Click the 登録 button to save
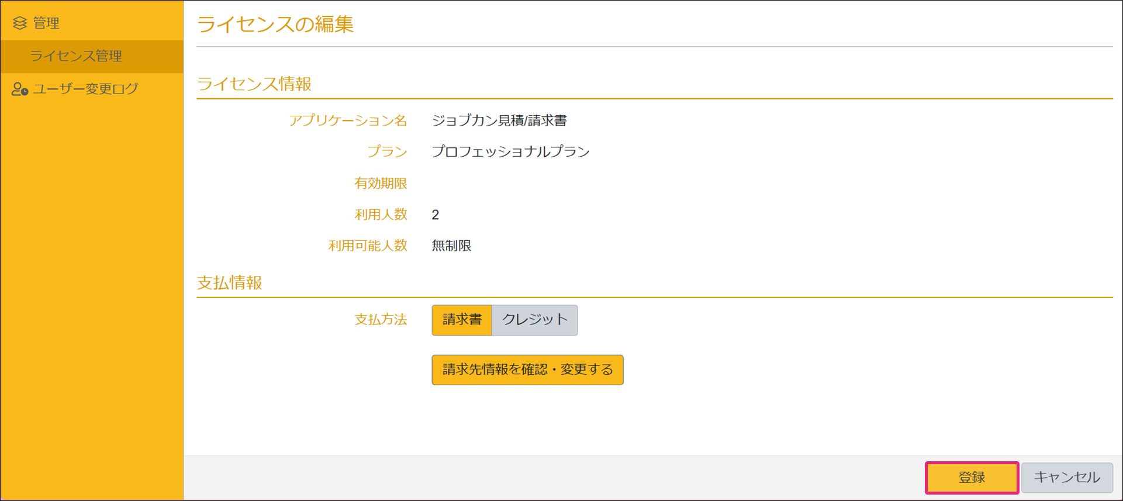 point(972,478)
